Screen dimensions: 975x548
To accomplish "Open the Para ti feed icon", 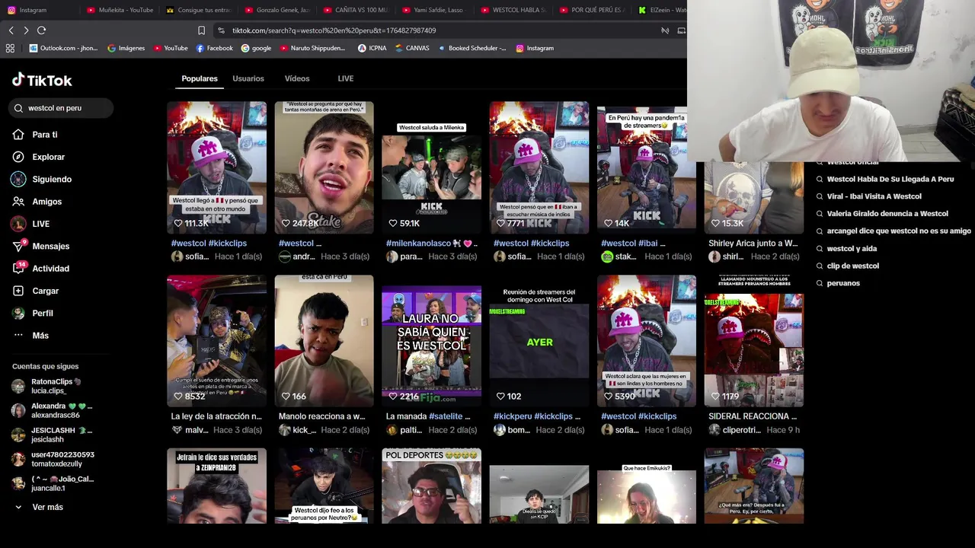I will 18,135.
